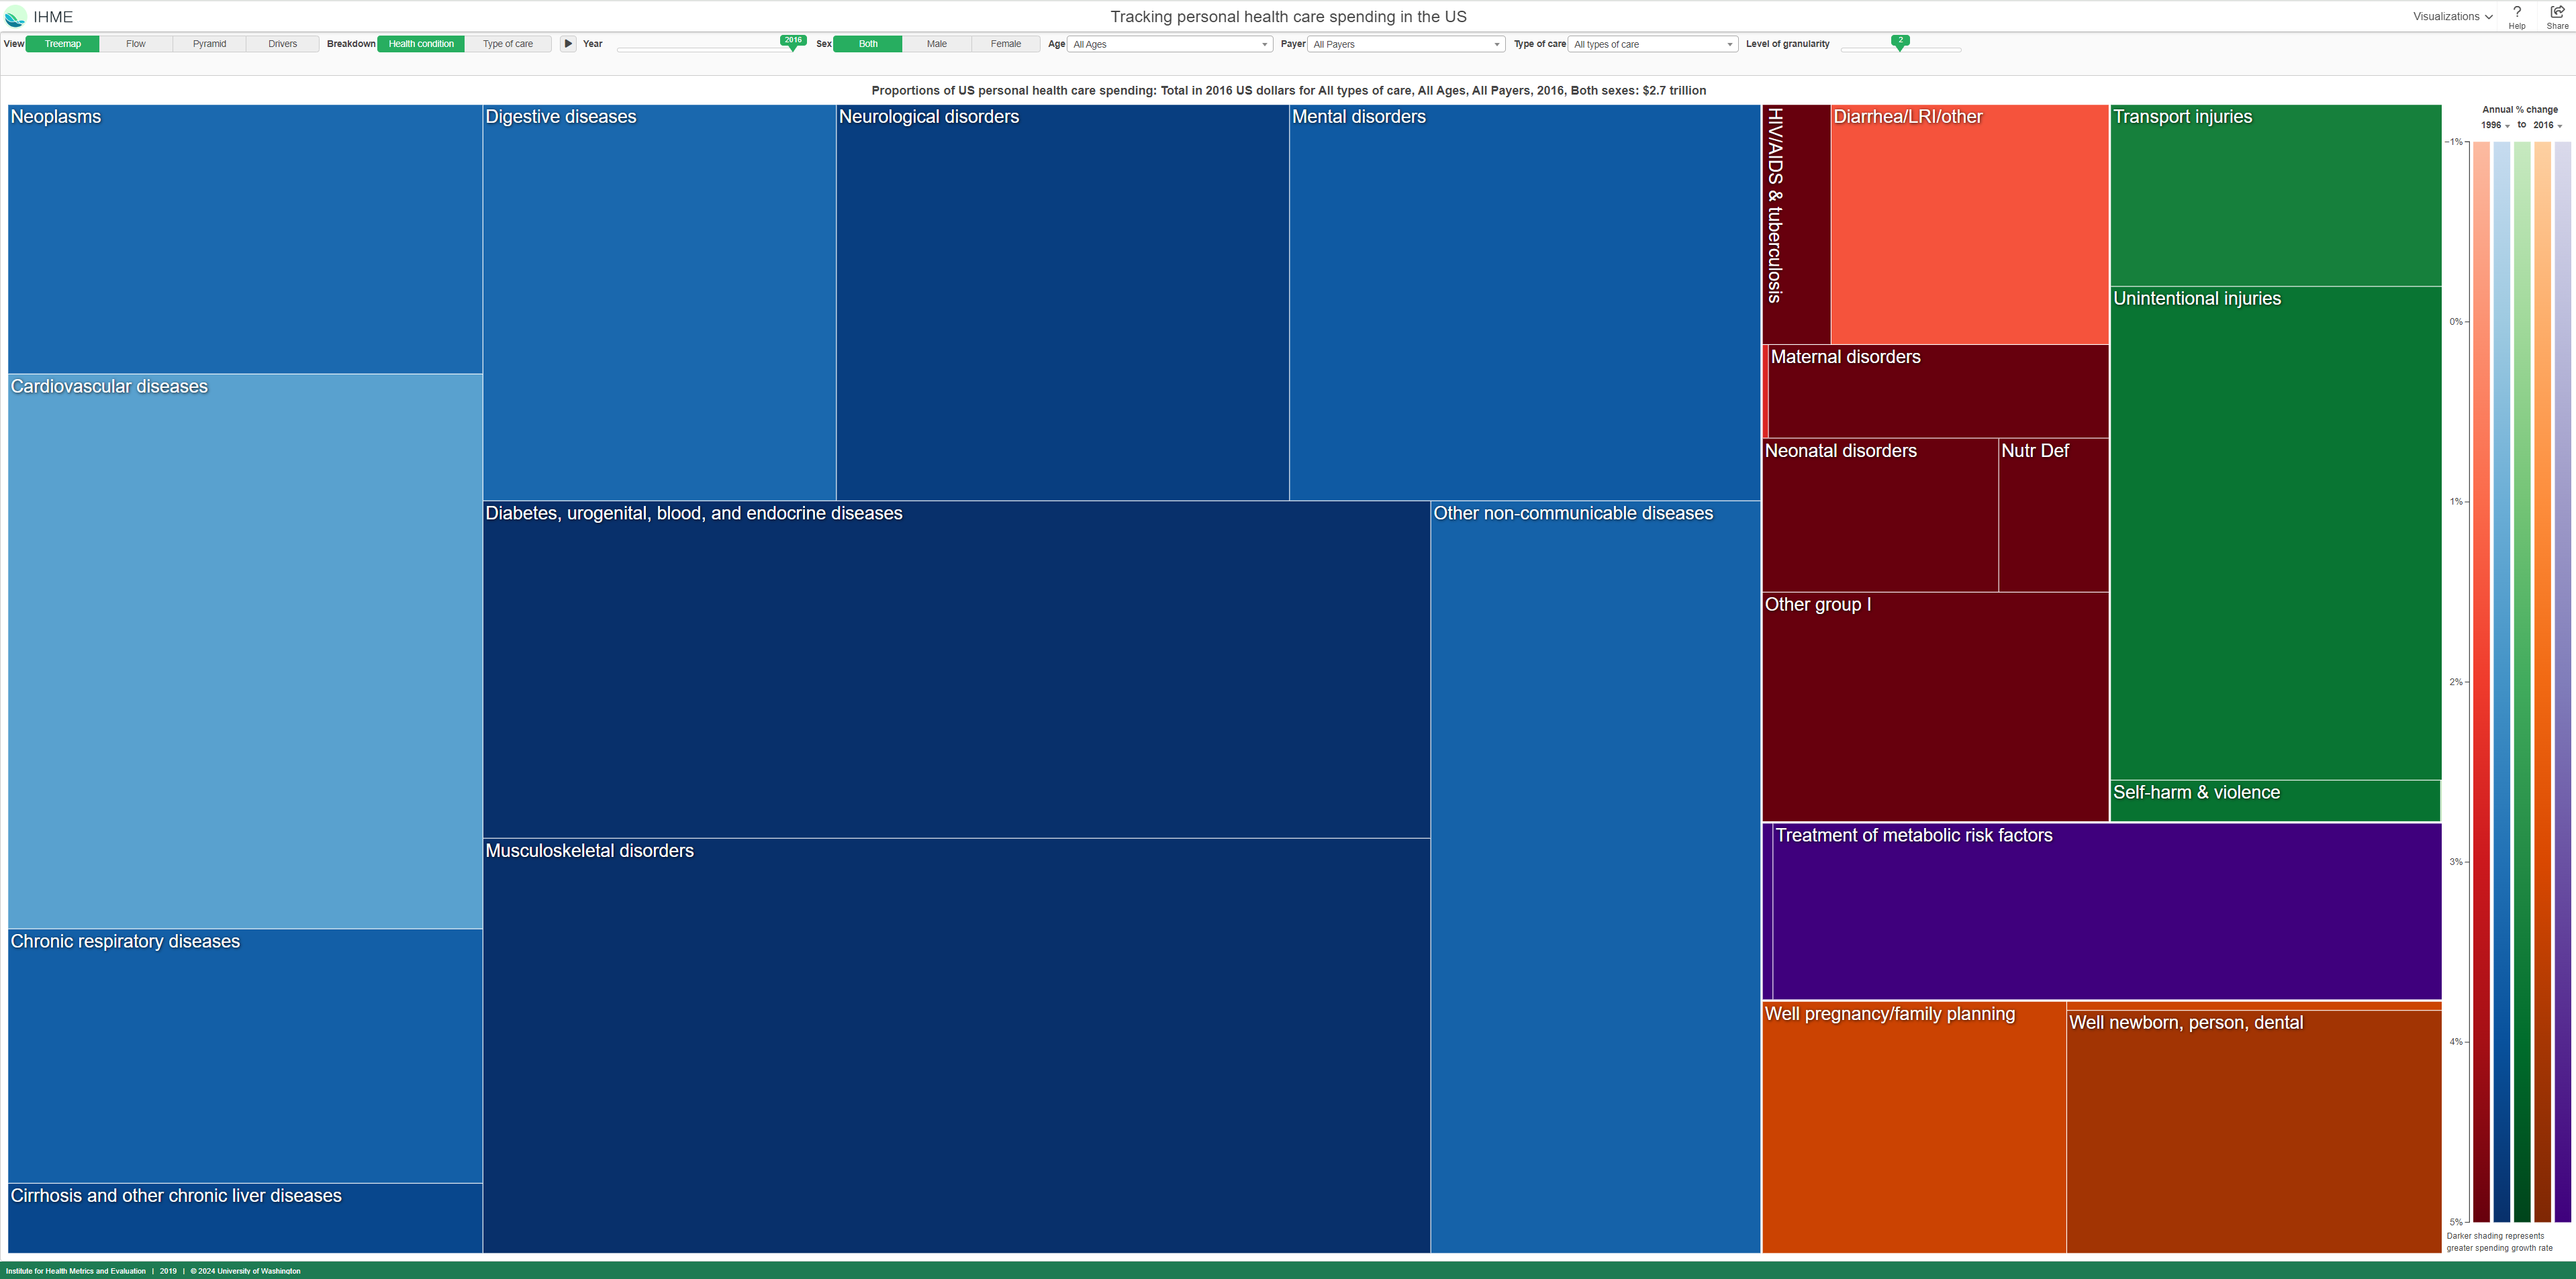Switch to Treemap view
This screenshot has height=1279, width=2576.
coord(62,44)
